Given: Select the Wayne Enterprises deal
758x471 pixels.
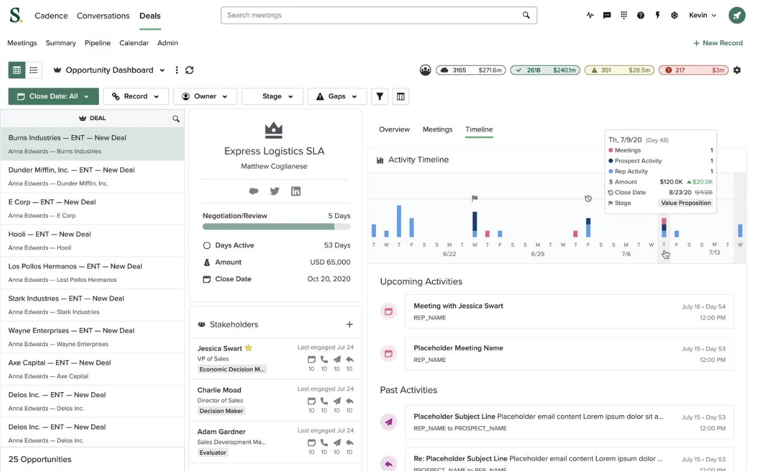Looking at the screenshot, I should (x=92, y=337).
